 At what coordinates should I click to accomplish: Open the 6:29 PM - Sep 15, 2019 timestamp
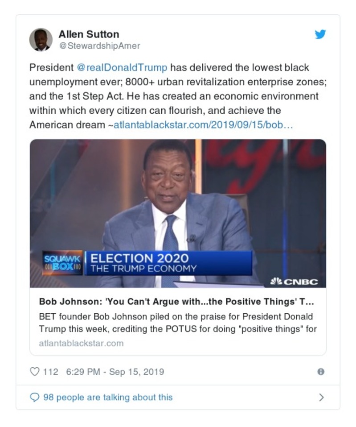click(x=115, y=372)
